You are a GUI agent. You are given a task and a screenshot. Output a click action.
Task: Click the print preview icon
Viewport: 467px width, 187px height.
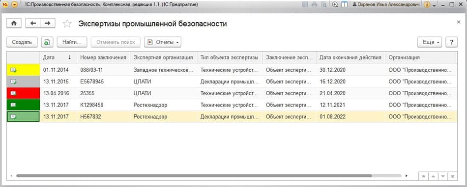[323, 5]
